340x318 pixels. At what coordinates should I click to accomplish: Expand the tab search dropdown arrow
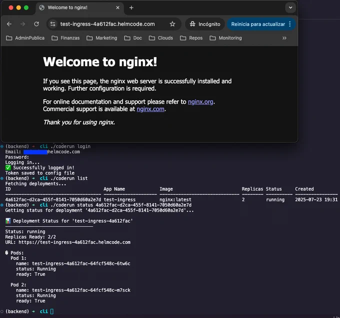point(290,8)
